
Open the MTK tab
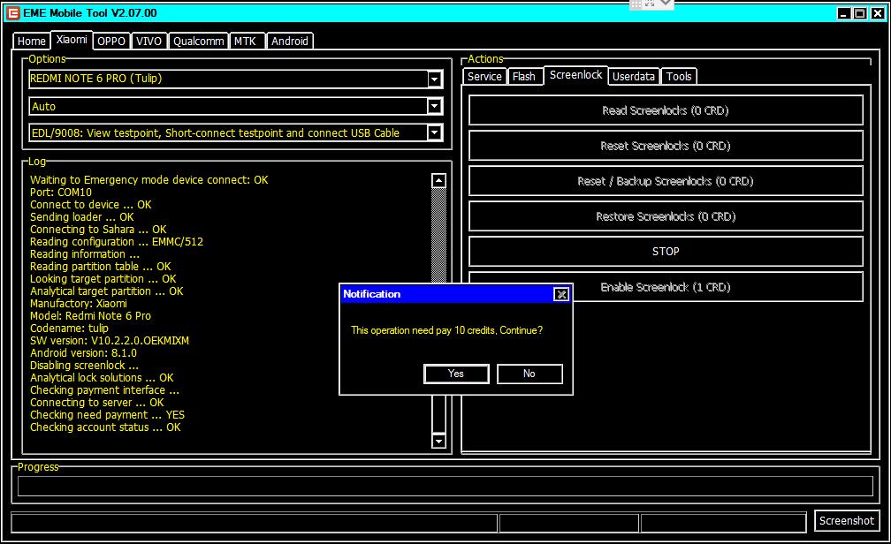(246, 41)
